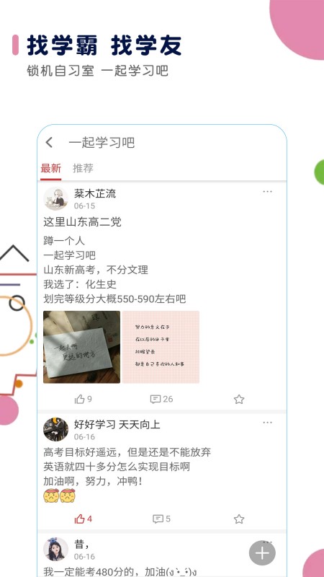Open username 菜木芷流
This screenshot has height=577, width=324.
pyautogui.click(x=95, y=193)
